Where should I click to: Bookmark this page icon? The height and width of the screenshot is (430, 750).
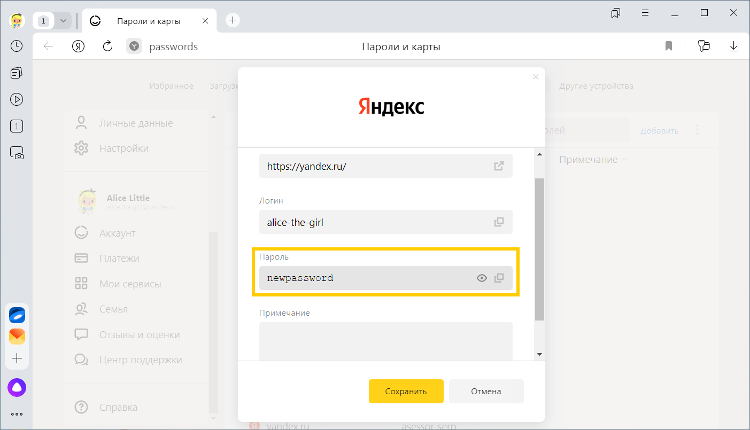(668, 46)
